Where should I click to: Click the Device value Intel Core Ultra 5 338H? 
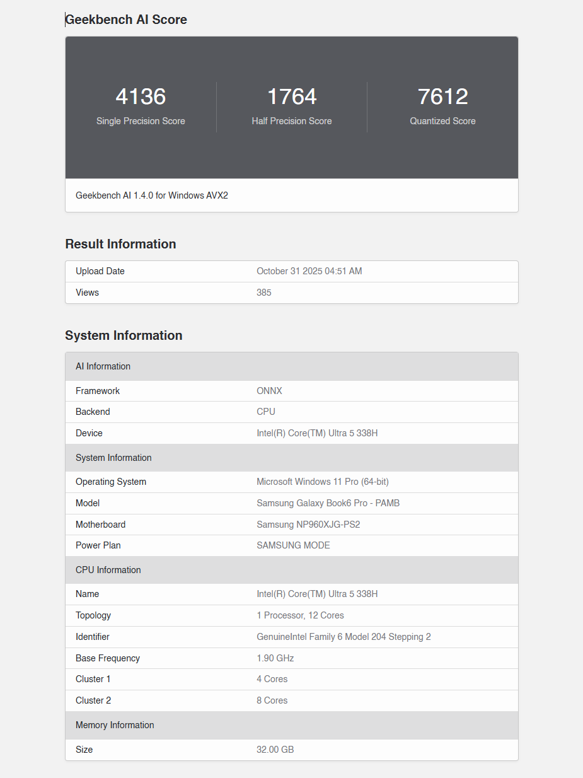tap(317, 433)
